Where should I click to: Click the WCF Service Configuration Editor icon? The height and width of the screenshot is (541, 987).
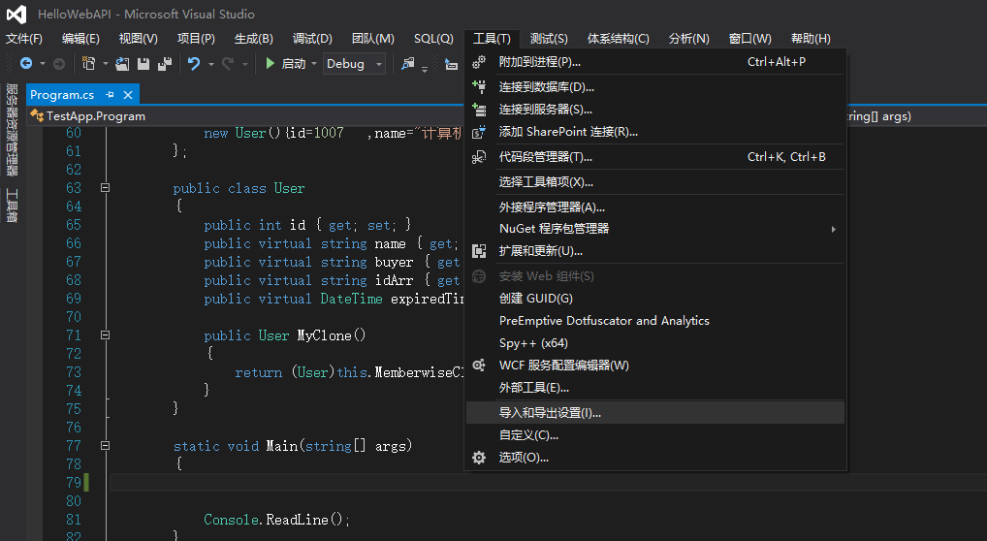tap(479, 366)
